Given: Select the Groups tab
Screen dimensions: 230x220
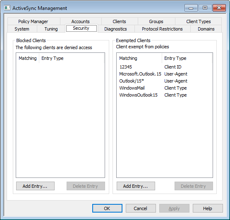Looking at the screenshot, I should (x=156, y=21).
